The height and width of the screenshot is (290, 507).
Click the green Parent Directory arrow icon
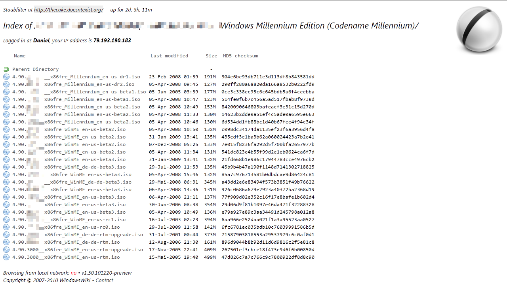point(6,69)
